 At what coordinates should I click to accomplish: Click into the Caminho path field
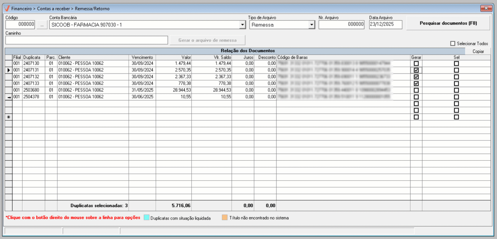tap(86, 40)
